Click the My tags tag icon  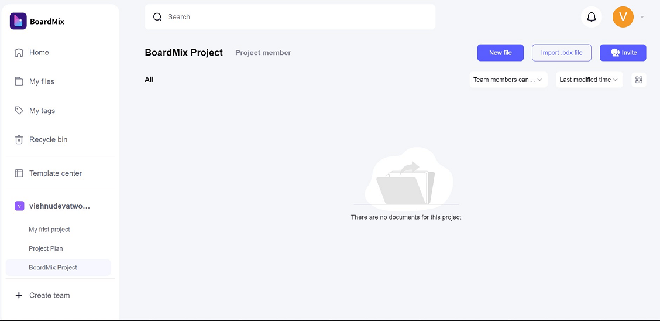point(19,110)
